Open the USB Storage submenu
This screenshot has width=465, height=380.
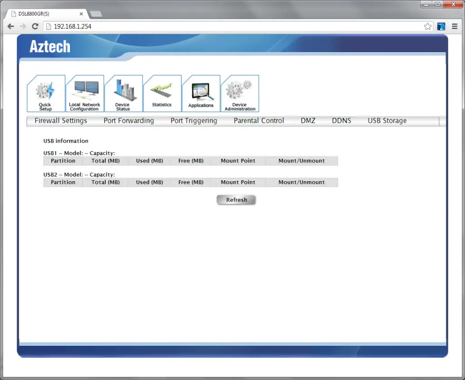pyautogui.click(x=387, y=121)
